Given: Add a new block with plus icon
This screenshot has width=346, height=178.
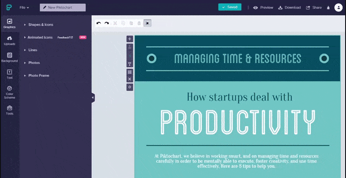Looking at the screenshot, I should click(x=130, y=39).
